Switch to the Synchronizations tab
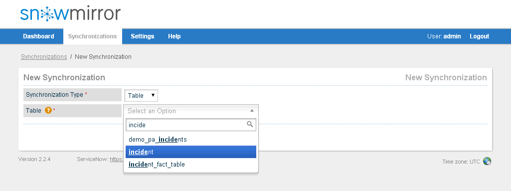 coord(93,36)
